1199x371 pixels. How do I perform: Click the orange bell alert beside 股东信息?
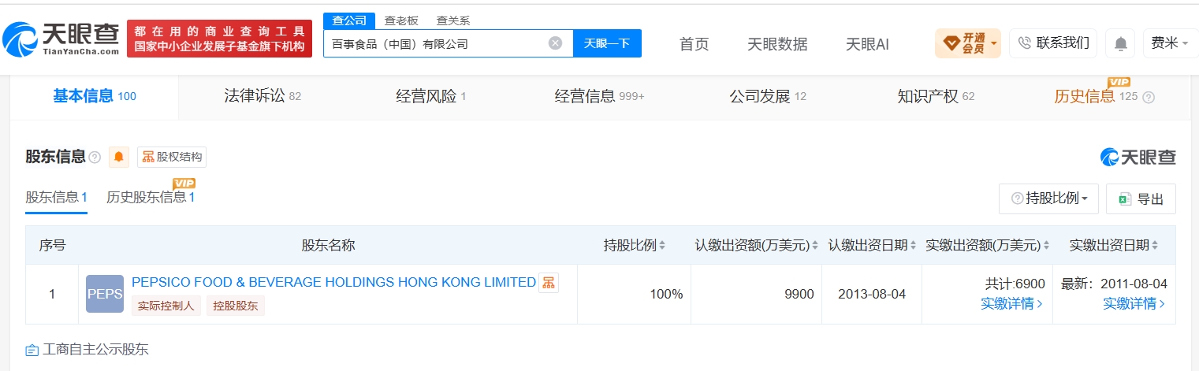[x=119, y=157]
